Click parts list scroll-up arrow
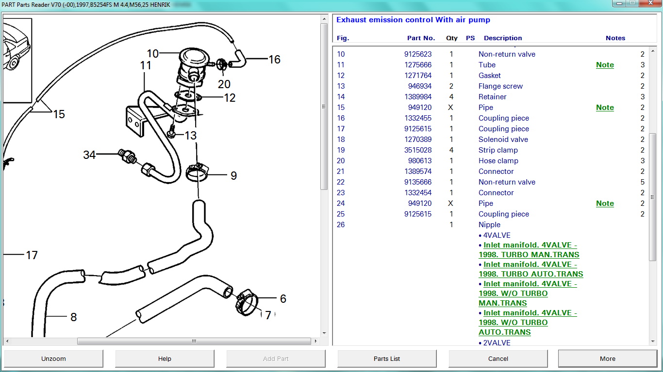The width and height of the screenshot is (663, 372). [653, 50]
